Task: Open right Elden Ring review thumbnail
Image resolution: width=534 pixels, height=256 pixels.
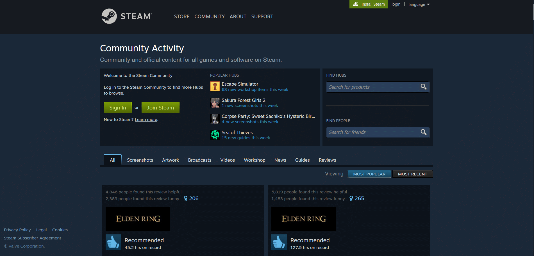Action: click(x=304, y=219)
